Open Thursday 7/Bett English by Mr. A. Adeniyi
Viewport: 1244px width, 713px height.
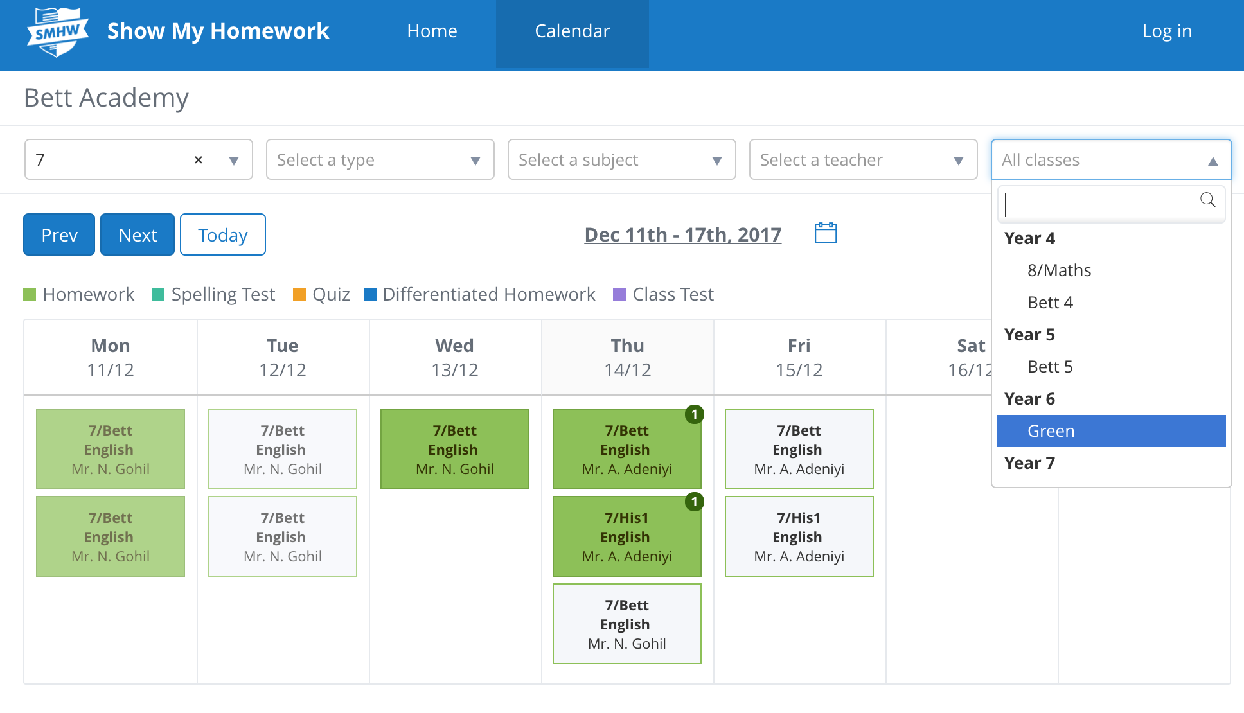tap(627, 449)
